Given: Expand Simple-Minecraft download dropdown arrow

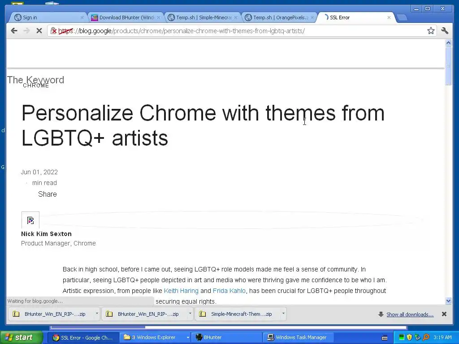Looking at the screenshot, I should tap(283, 314).
